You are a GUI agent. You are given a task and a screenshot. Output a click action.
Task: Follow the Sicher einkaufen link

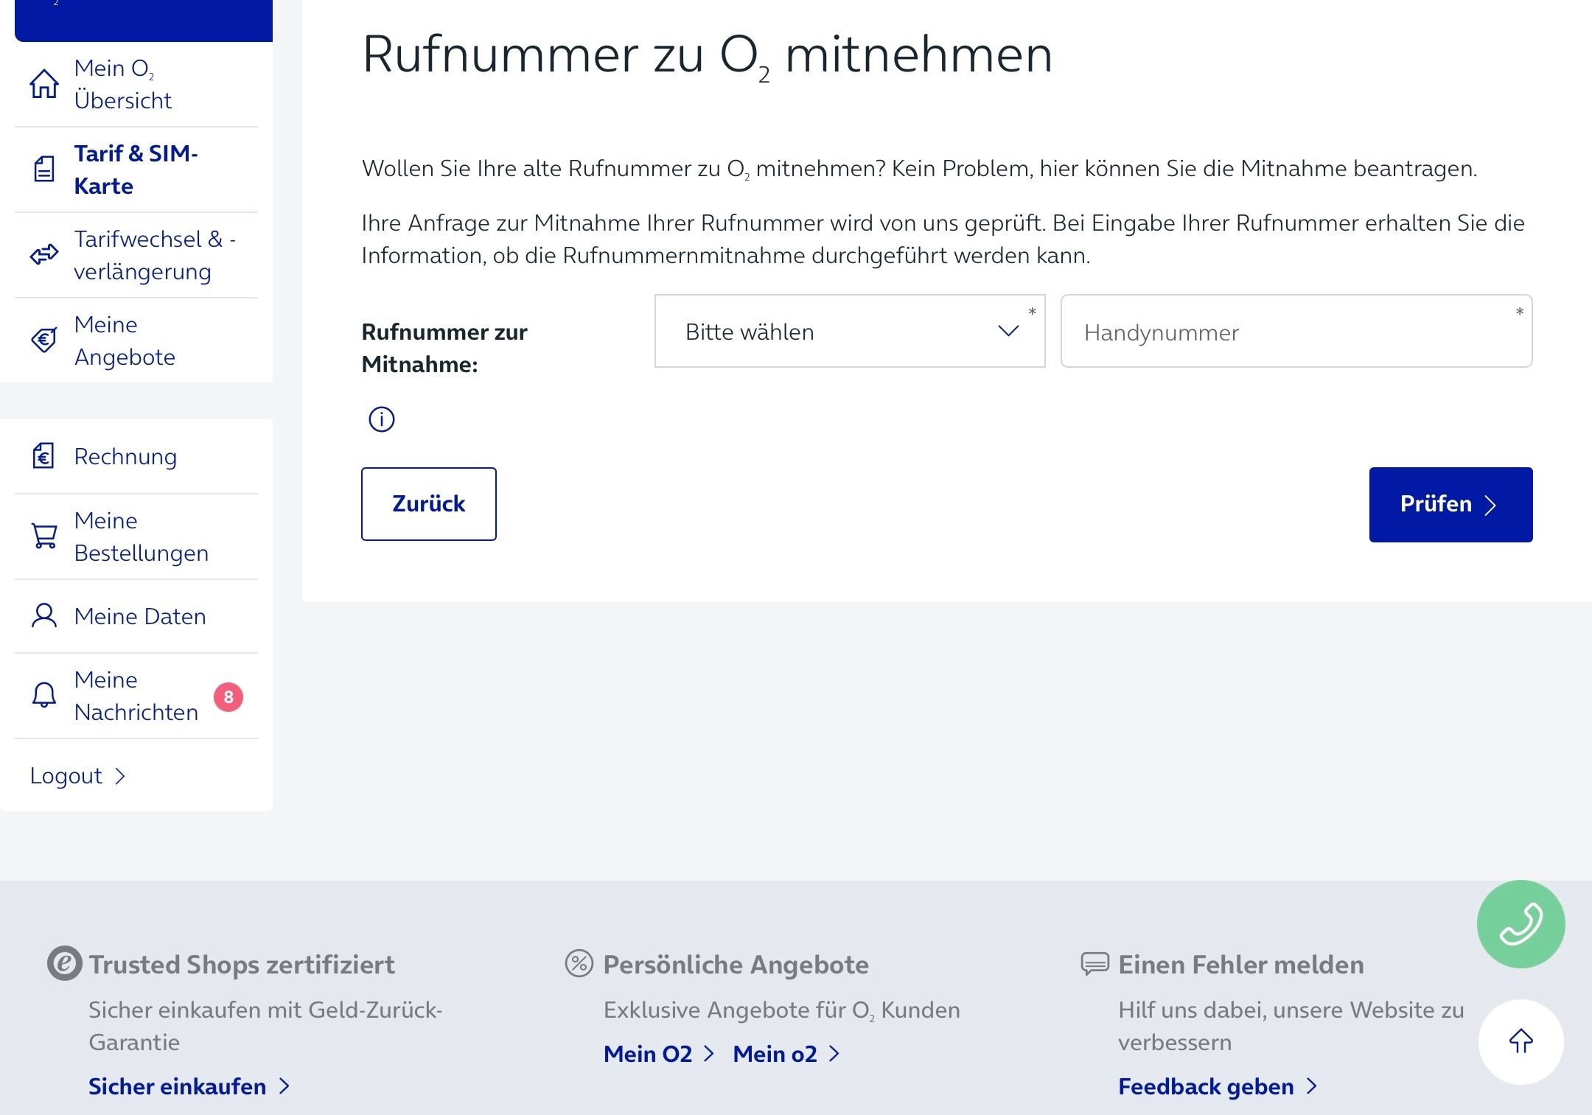[x=189, y=1086]
